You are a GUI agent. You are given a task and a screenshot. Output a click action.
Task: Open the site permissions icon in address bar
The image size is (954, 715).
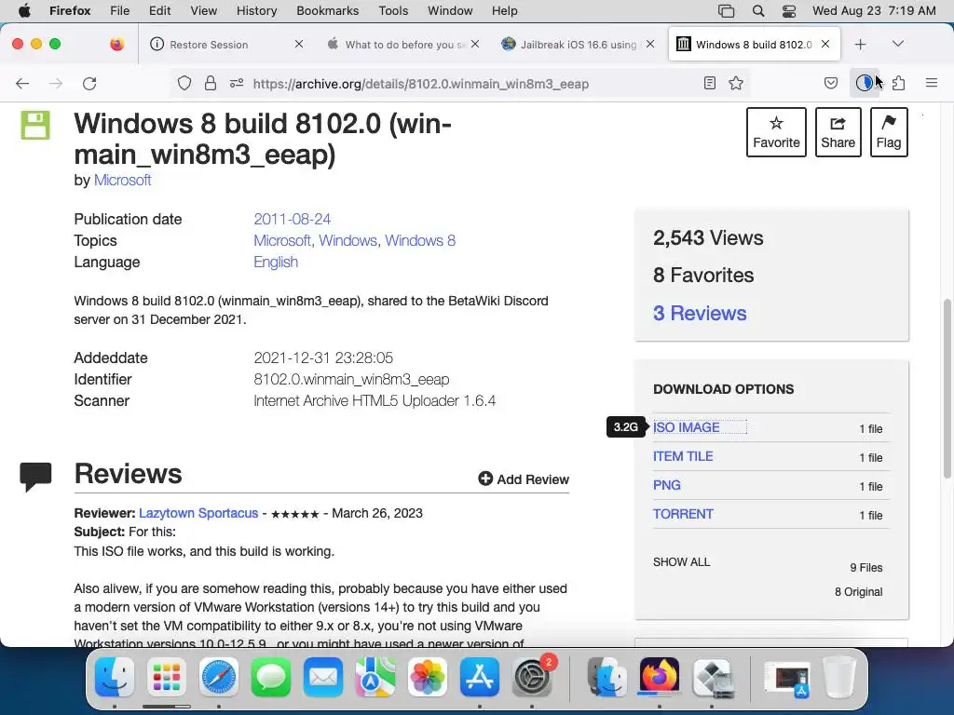click(x=237, y=83)
